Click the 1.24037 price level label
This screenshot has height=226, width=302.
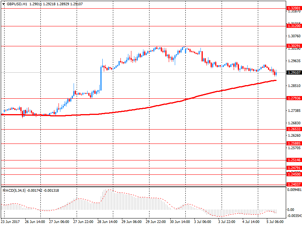294,185
